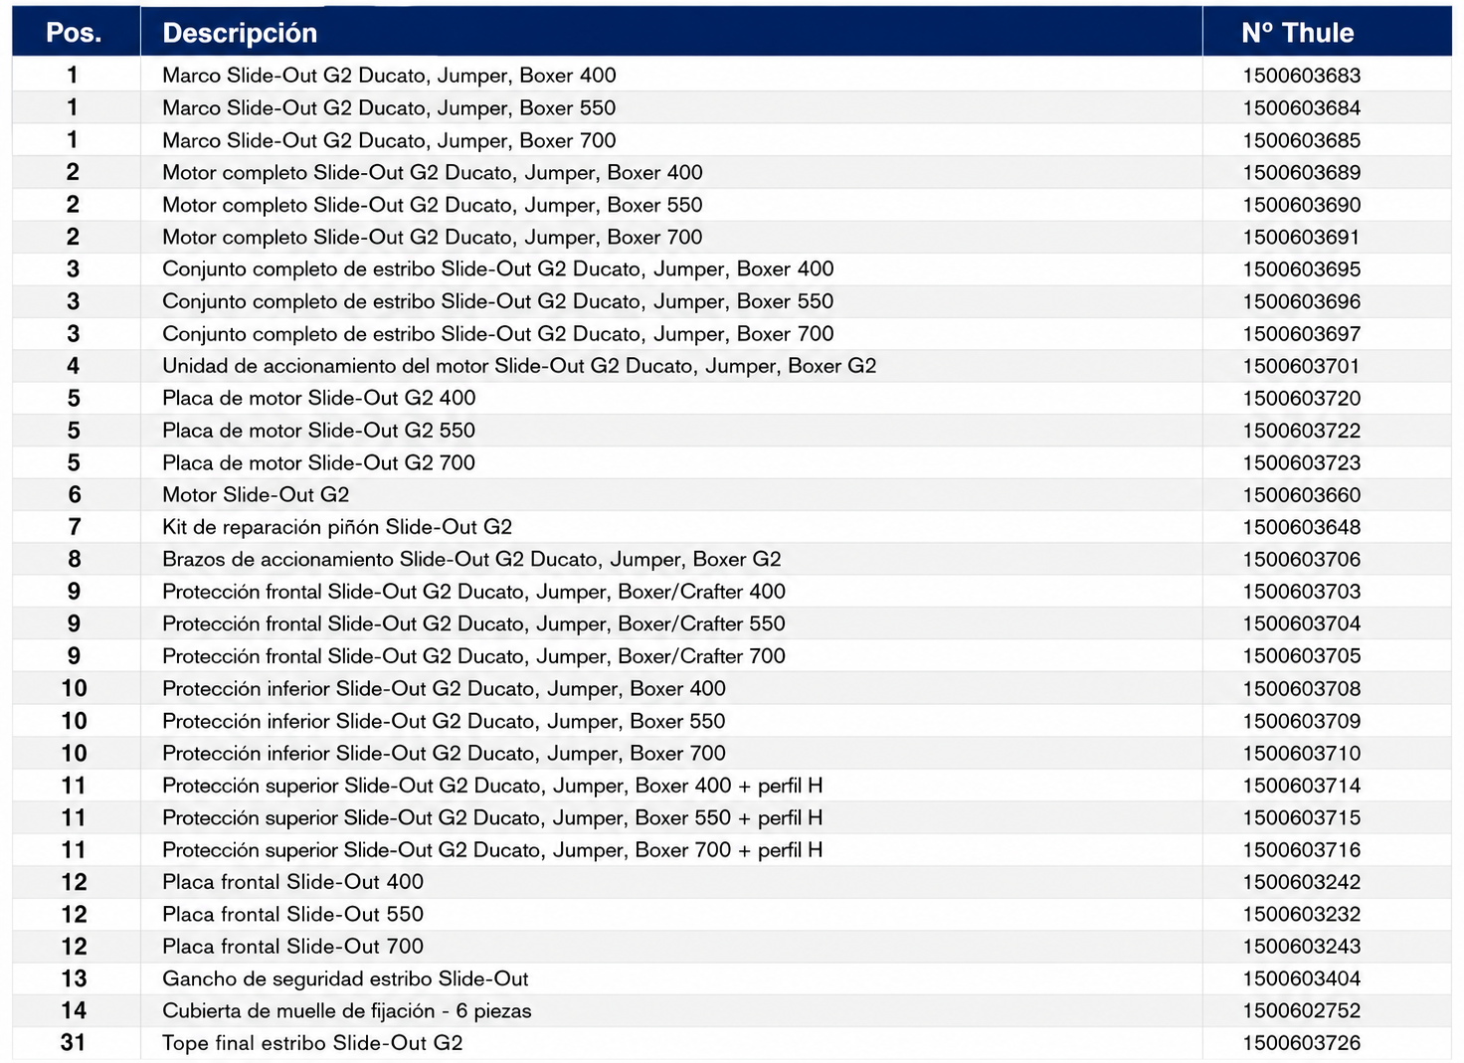This screenshot has width=1464, height=1063.
Task: Click part number 1500603696
Action: pyautogui.click(x=1301, y=301)
